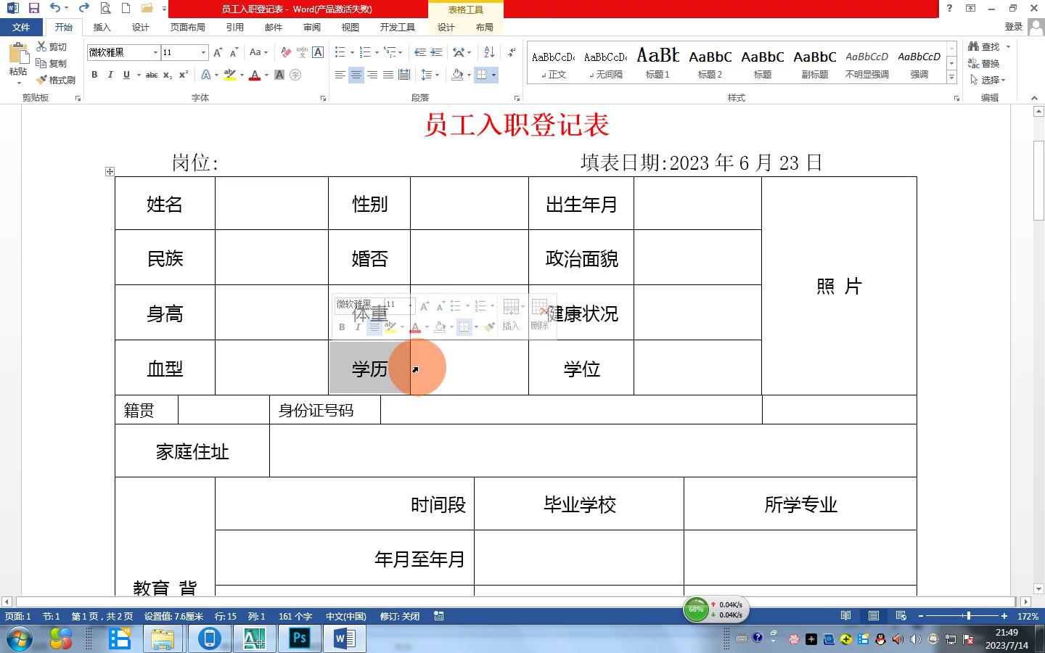Click the Sort (A-Z) icon

[x=489, y=52]
